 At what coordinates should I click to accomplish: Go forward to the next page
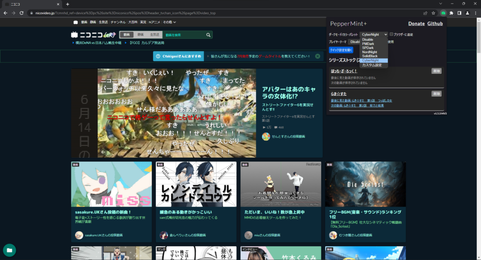14,13
